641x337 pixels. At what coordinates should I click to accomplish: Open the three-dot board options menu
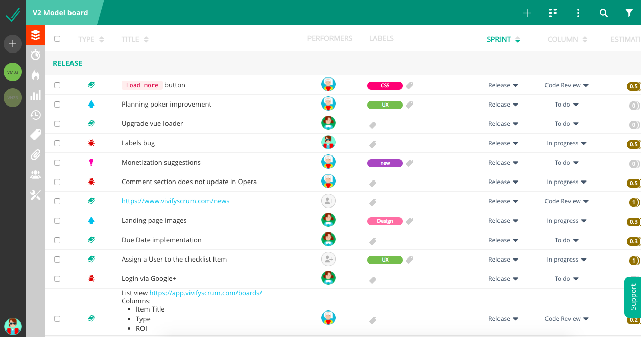click(578, 13)
